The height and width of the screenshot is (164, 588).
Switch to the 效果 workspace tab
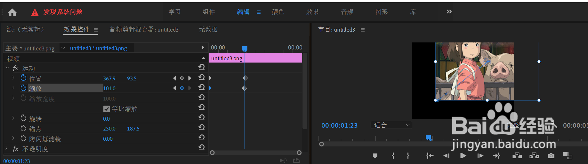point(312,12)
